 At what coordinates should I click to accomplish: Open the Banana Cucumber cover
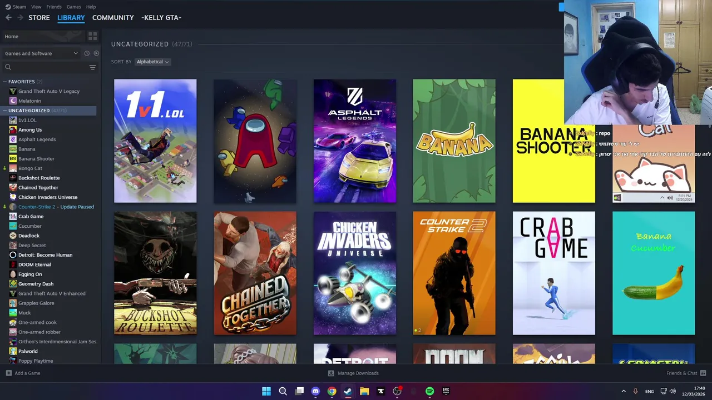point(654,273)
